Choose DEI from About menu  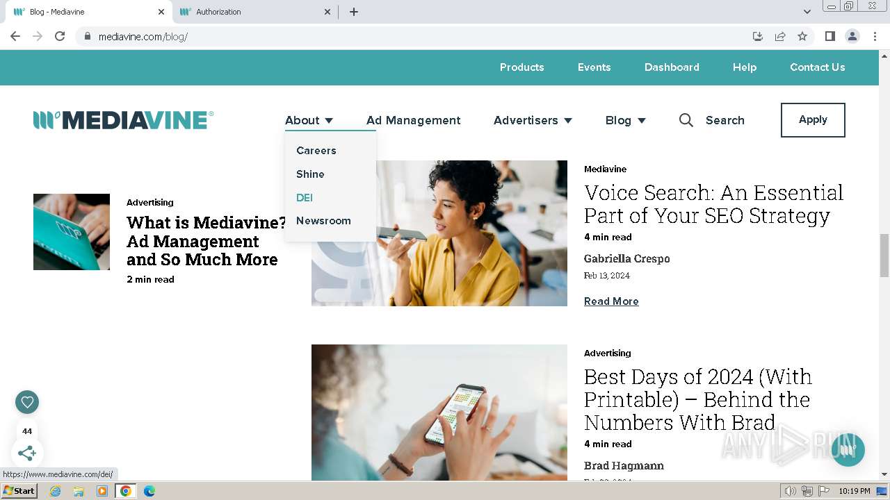point(304,198)
